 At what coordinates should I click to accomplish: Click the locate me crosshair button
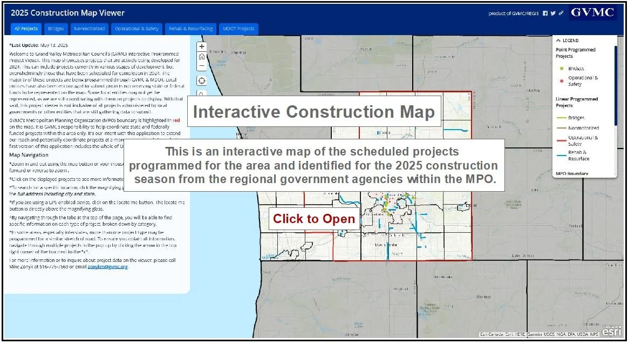pos(202,80)
